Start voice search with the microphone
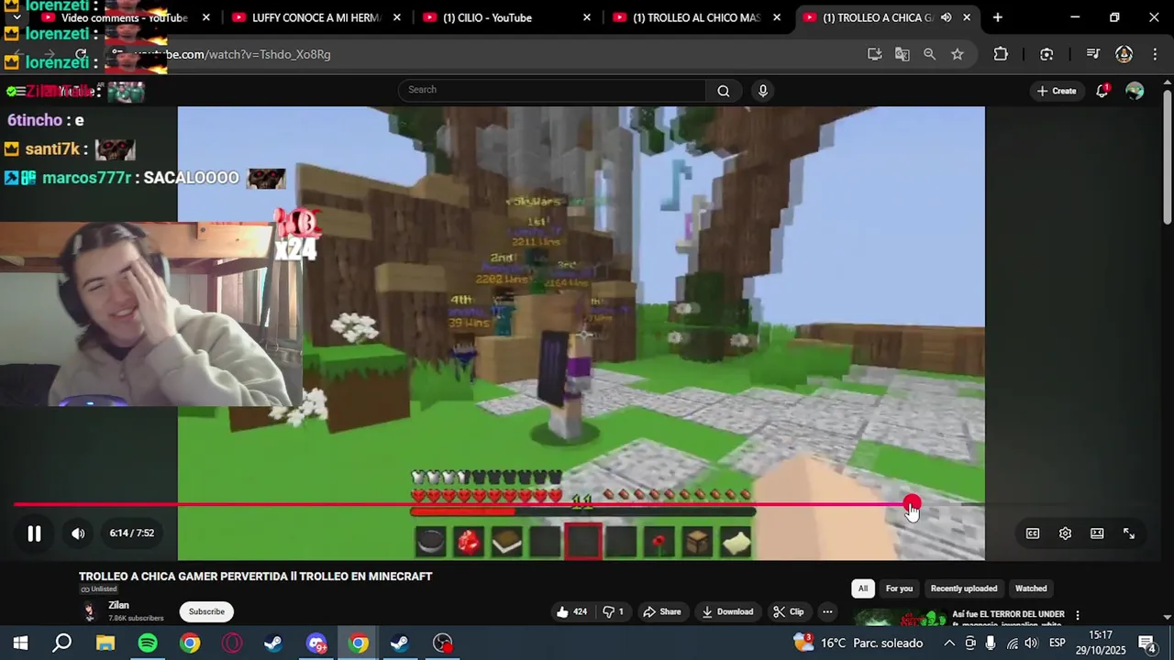Screen dimensions: 1174x660 point(762,90)
